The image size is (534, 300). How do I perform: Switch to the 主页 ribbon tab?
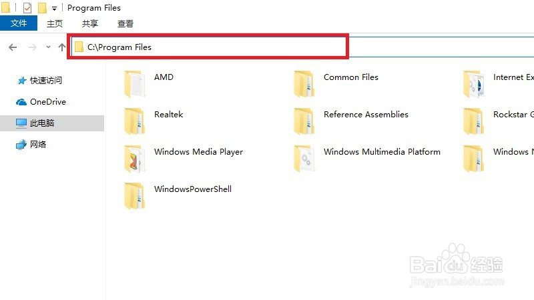[x=55, y=24]
